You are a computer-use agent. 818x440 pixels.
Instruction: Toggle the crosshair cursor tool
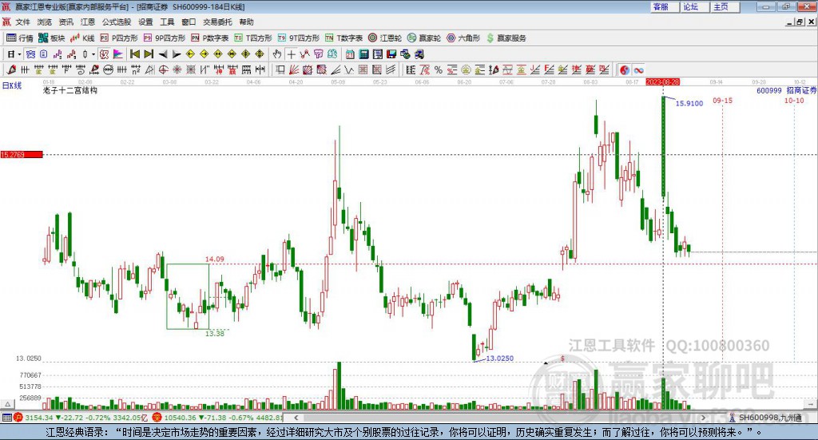(x=292, y=54)
